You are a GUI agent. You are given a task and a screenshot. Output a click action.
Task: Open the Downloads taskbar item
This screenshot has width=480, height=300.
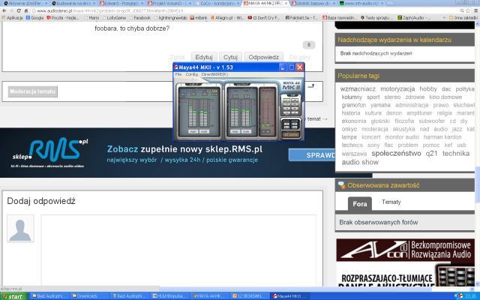(x=88, y=296)
